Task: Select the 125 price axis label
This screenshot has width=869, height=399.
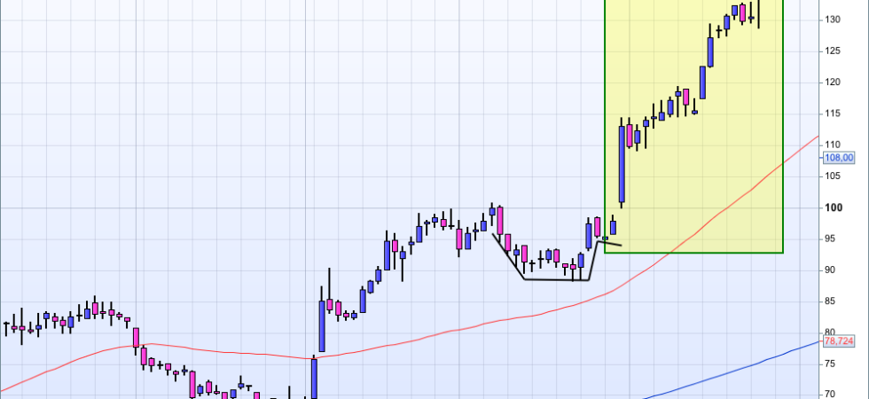Action: click(x=833, y=51)
